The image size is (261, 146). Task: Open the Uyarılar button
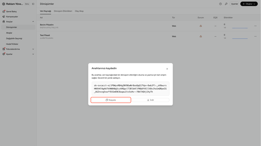[x=235, y=4]
